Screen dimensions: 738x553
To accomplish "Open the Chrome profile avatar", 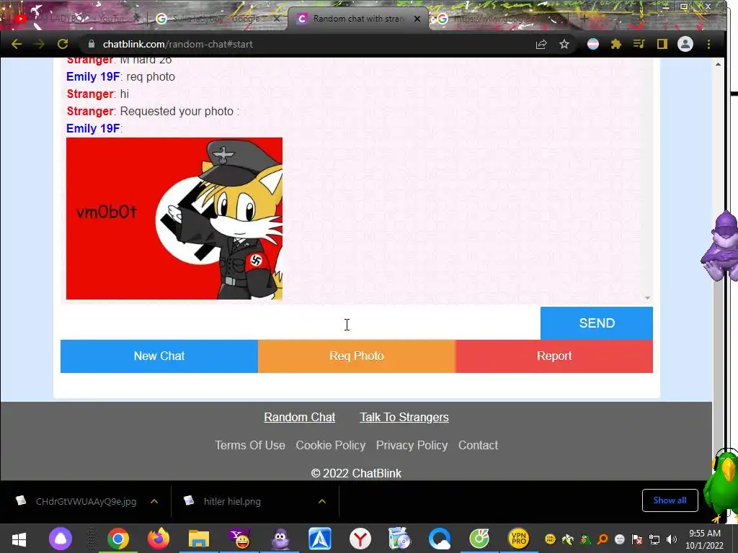I will pos(685,44).
